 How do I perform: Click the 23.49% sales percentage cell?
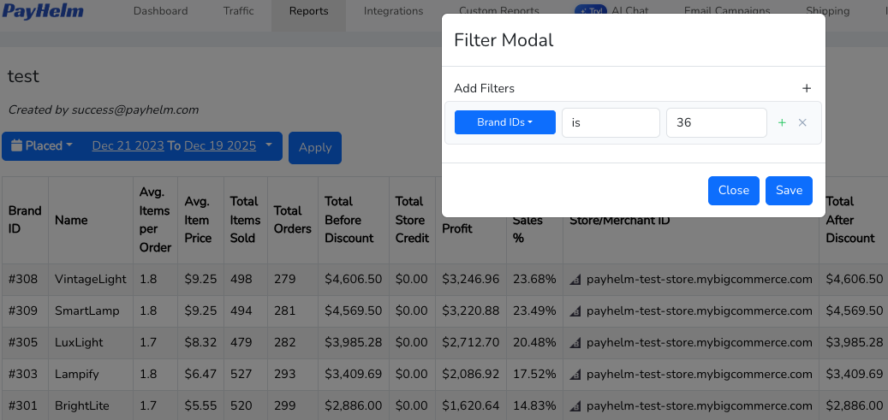pyautogui.click(x=534, y=311)
